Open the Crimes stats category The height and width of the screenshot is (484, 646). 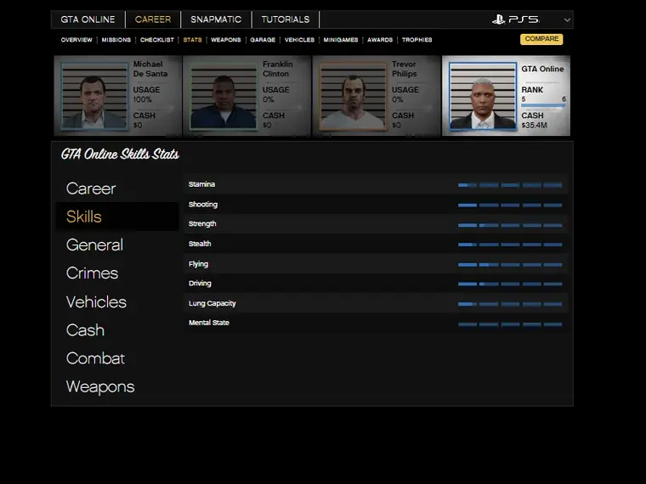(x=93, y=273)
